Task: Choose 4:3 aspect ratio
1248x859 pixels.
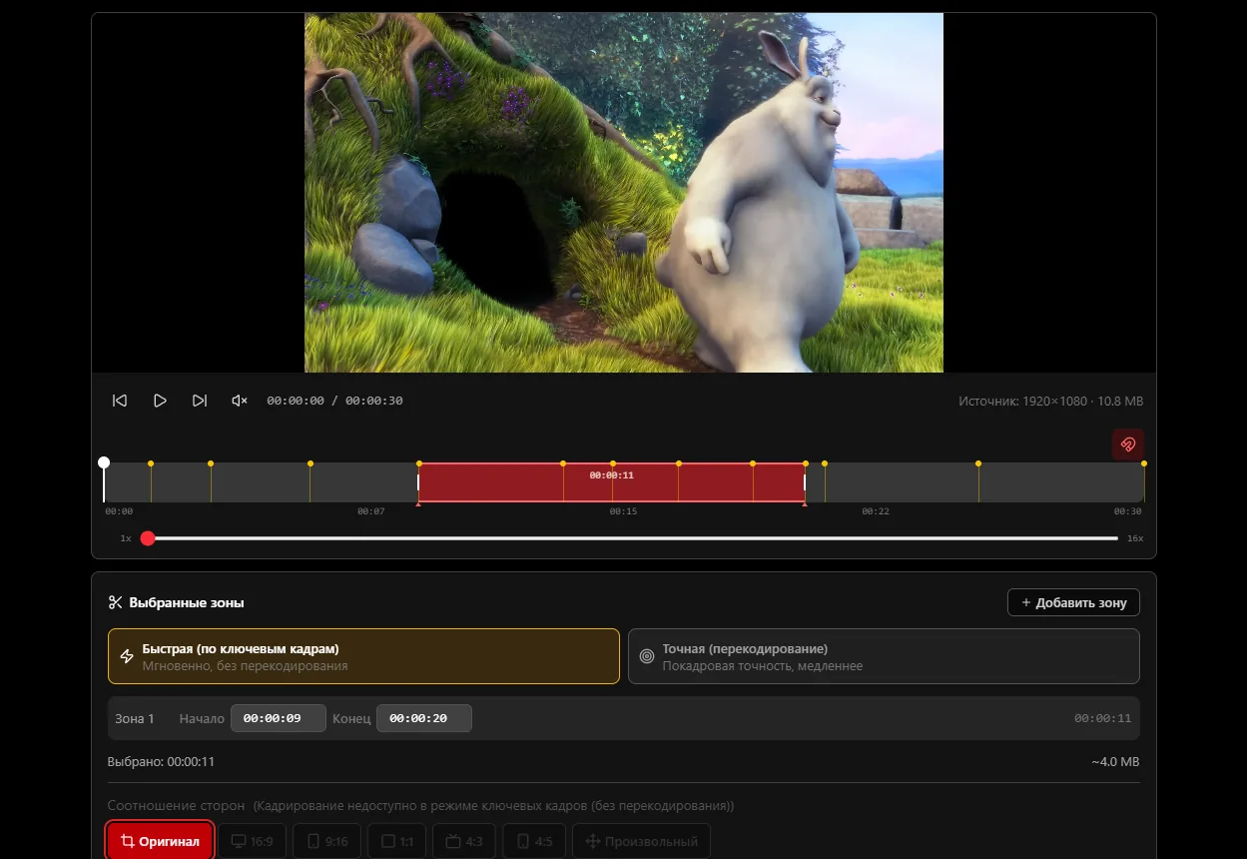Action: pos(464,841)
